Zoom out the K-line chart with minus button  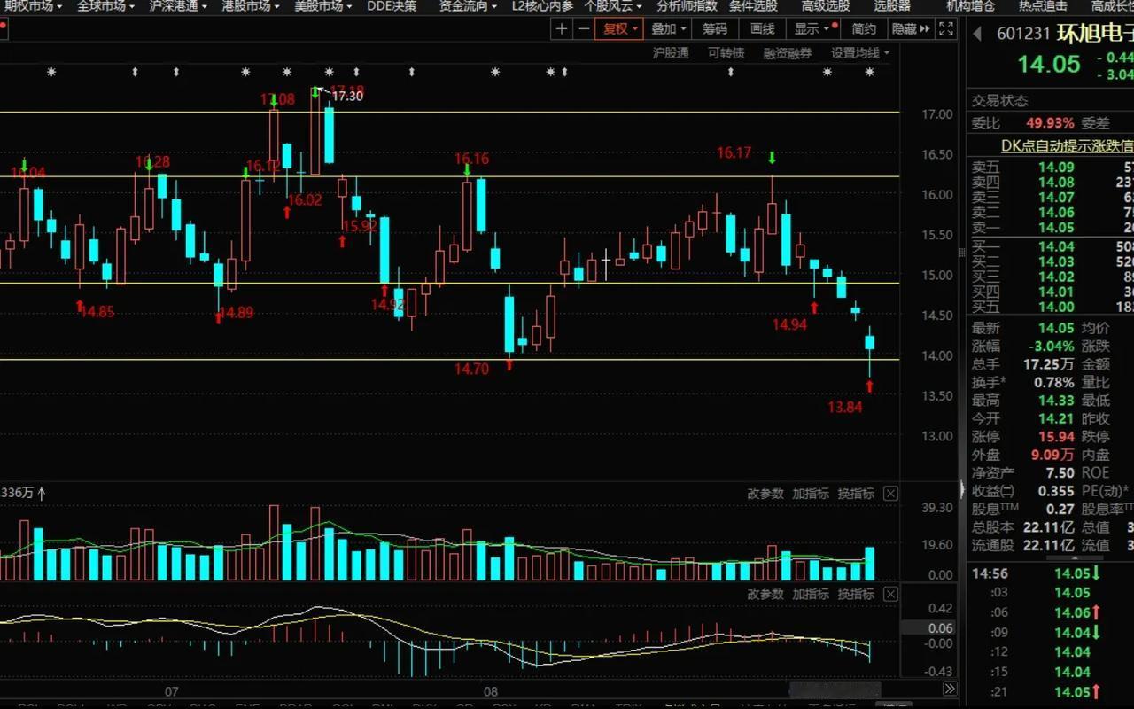583,28
